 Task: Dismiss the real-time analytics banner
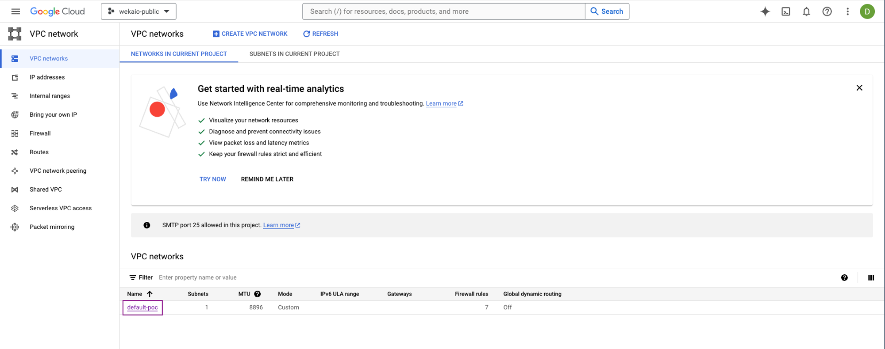click(x=859, y=88)
